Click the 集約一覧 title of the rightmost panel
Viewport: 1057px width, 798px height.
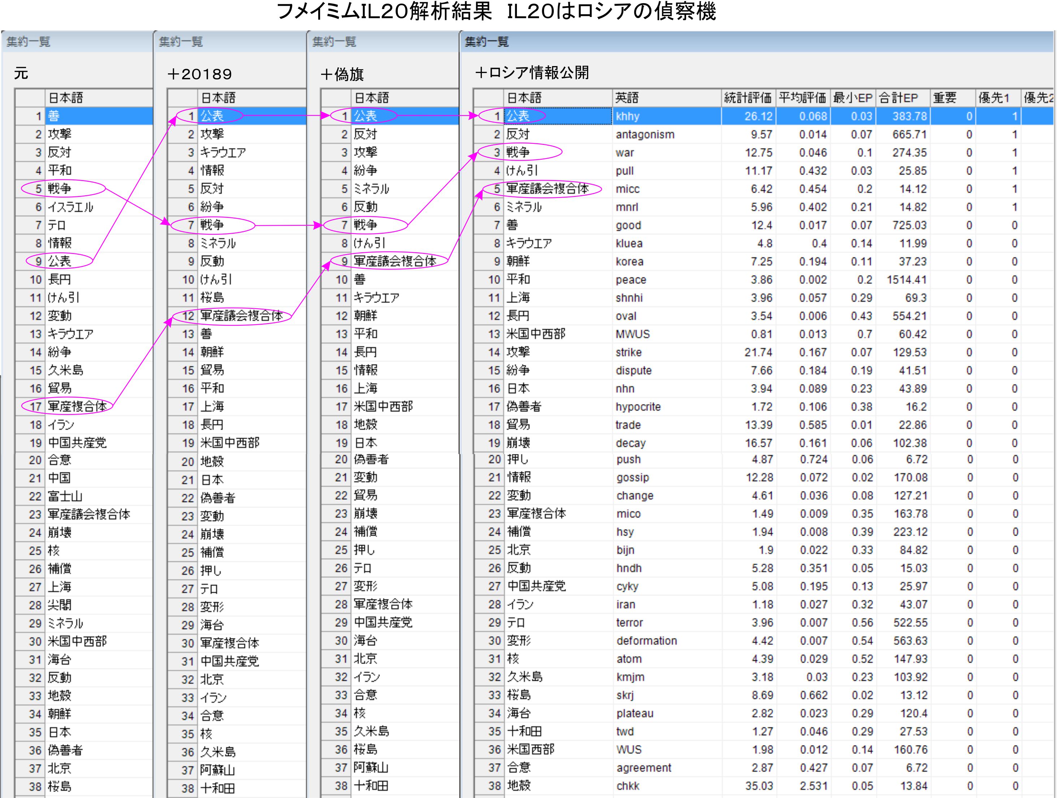click(487, 42)
